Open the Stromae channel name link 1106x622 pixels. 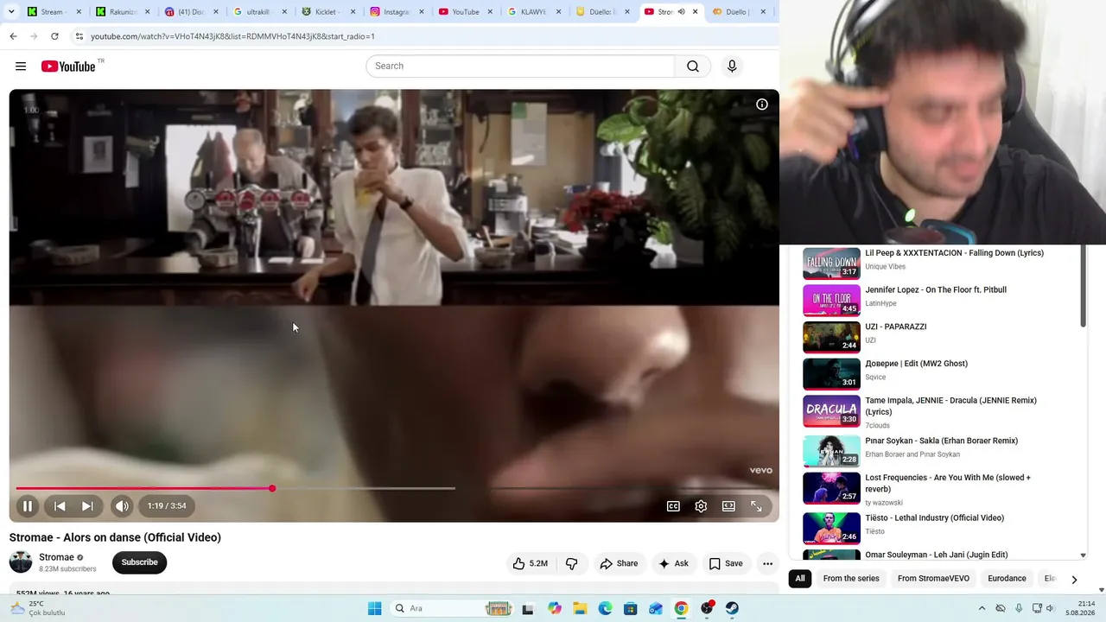click(x=56, y=557)
